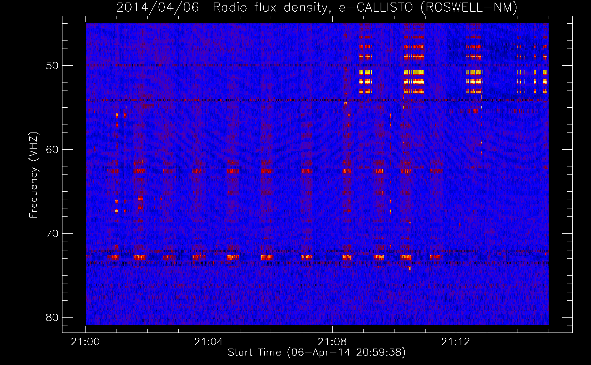Viewport: 591px width, 365px height.
Task: Click the 50 MHz label on the left axis
Action: [52, 66]
